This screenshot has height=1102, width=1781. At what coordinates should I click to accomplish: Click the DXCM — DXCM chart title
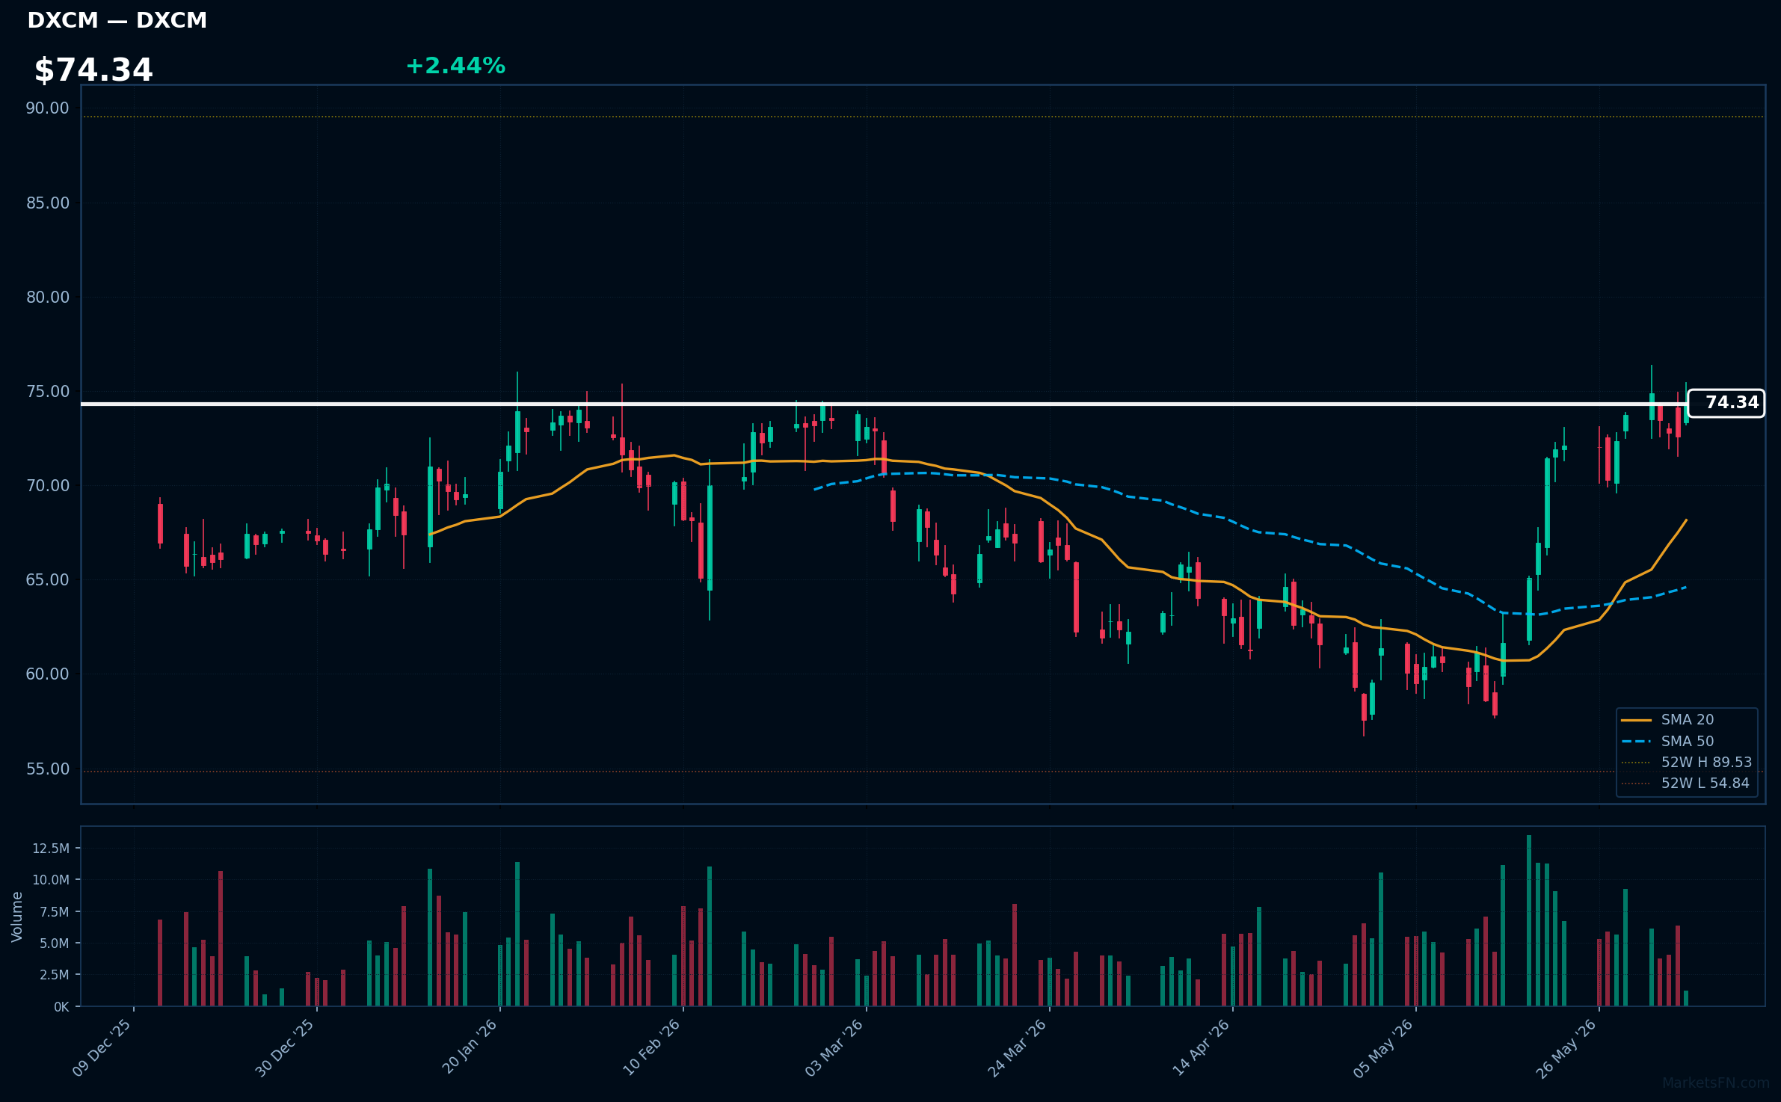point(117,20)
